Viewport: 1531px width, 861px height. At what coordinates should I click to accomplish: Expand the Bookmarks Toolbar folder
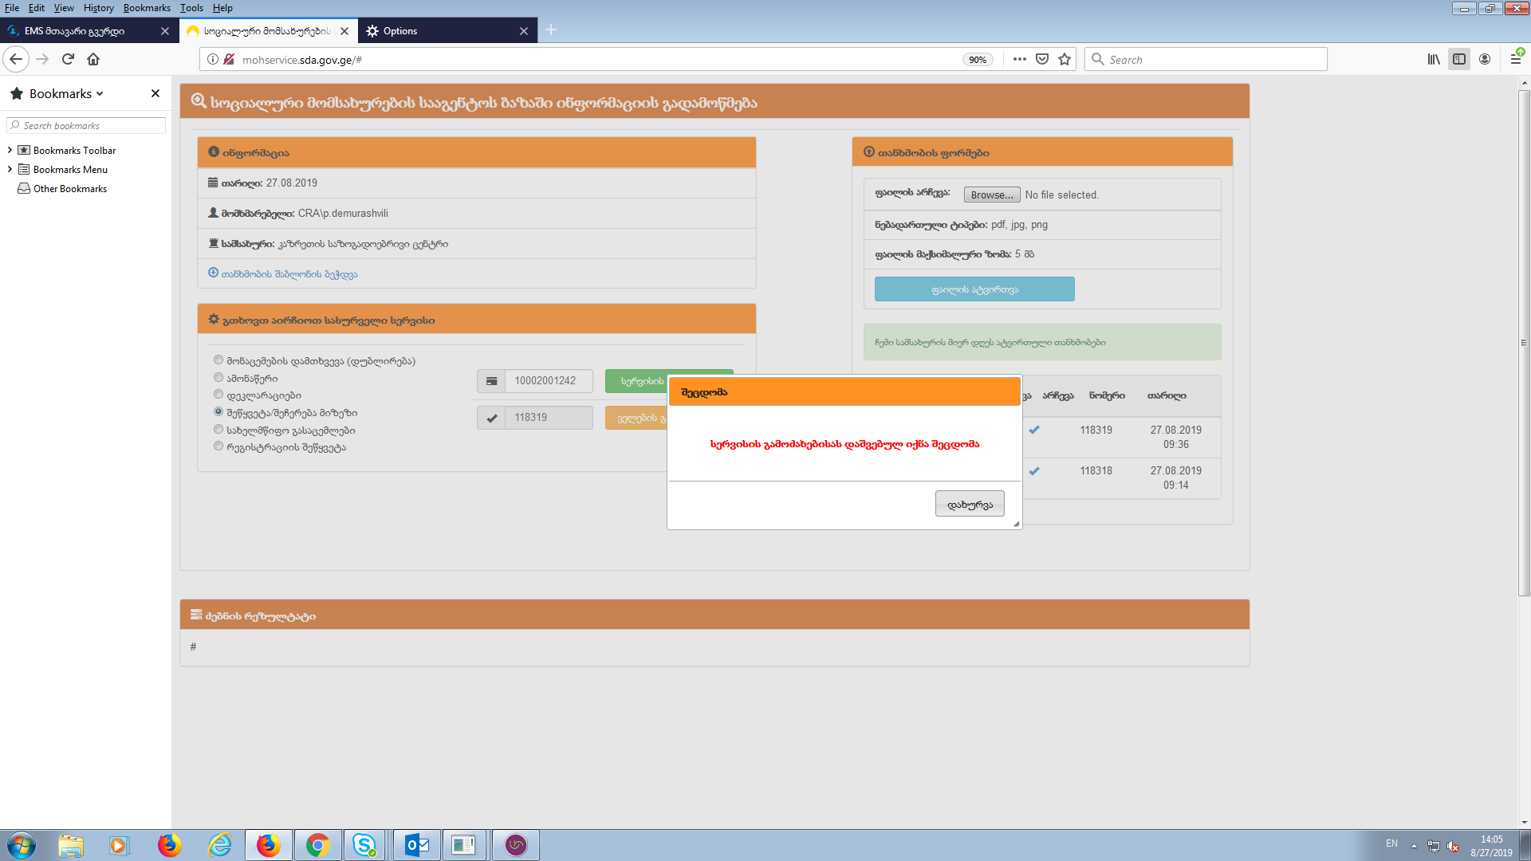pos(10,150)
